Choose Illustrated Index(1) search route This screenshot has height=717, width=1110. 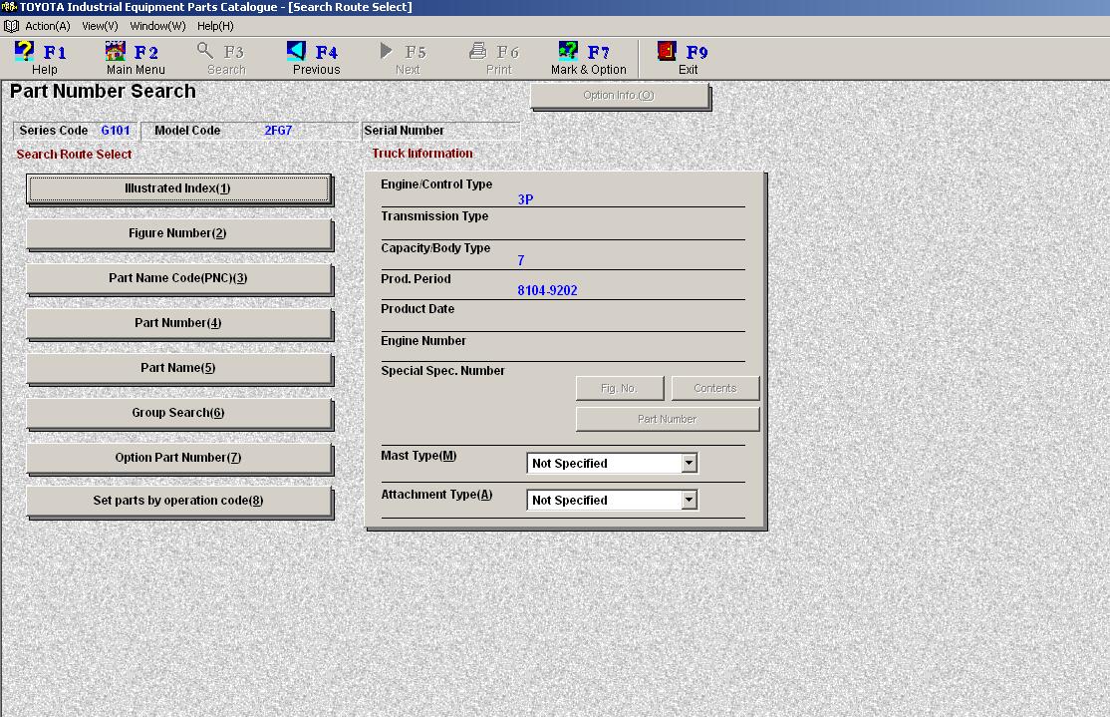tap(178, 188)
